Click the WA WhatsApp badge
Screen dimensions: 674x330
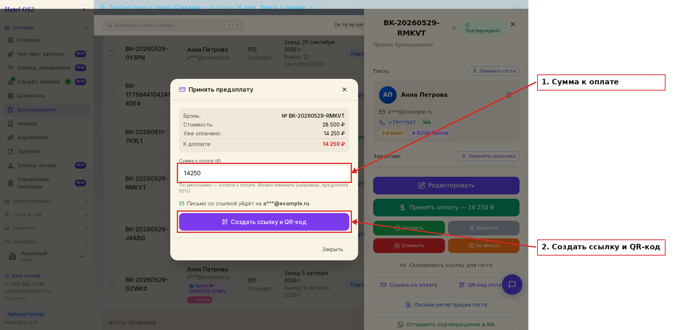(427, 122)
